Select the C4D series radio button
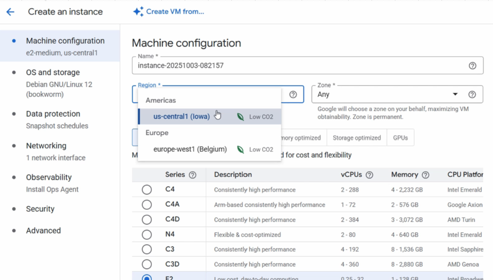This screenshot has width=493, height=280. point(147,220)
